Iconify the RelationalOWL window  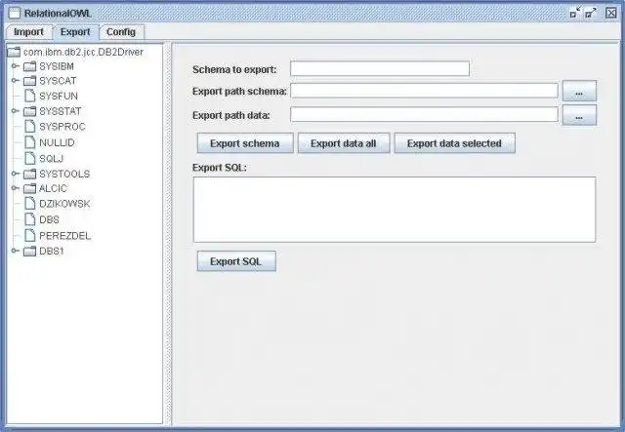click(x=575, y=13)
